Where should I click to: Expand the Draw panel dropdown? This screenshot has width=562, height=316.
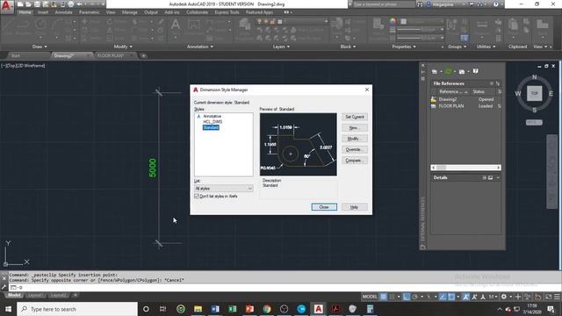click(x=40, y=47)
